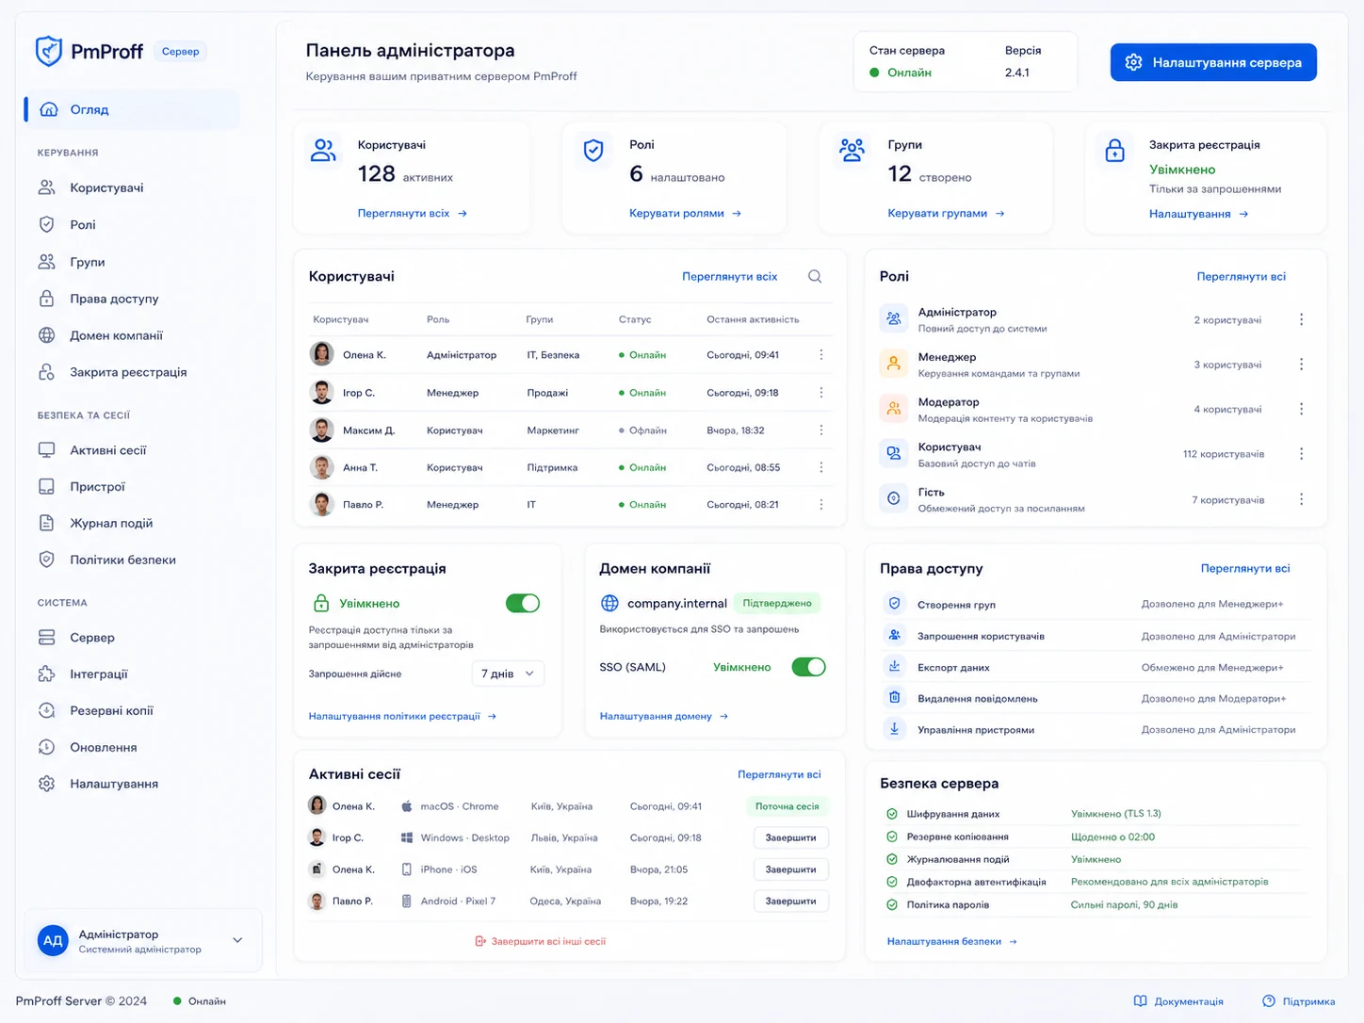Image resolution: width=1364 pixels, height=1023 pixels.
Task: Open Керувати групами link
Action: (946, 213)
